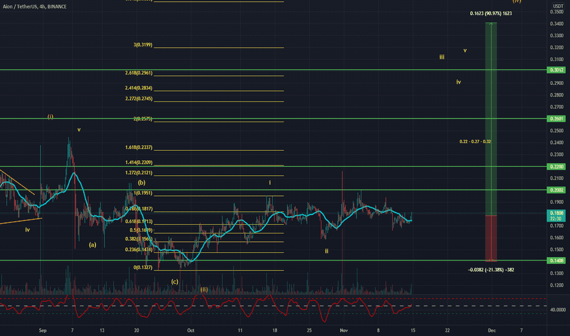Viewport: 570px width, 336px height.
Task: Click the profit label 0.1623 (90.97%) 1623
Action: click(490, 13)
